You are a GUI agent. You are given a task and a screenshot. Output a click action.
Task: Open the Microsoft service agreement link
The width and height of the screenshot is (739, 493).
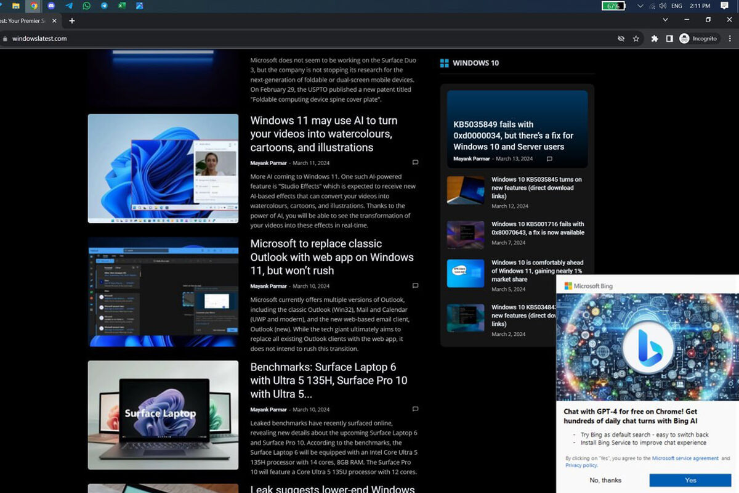685,458
